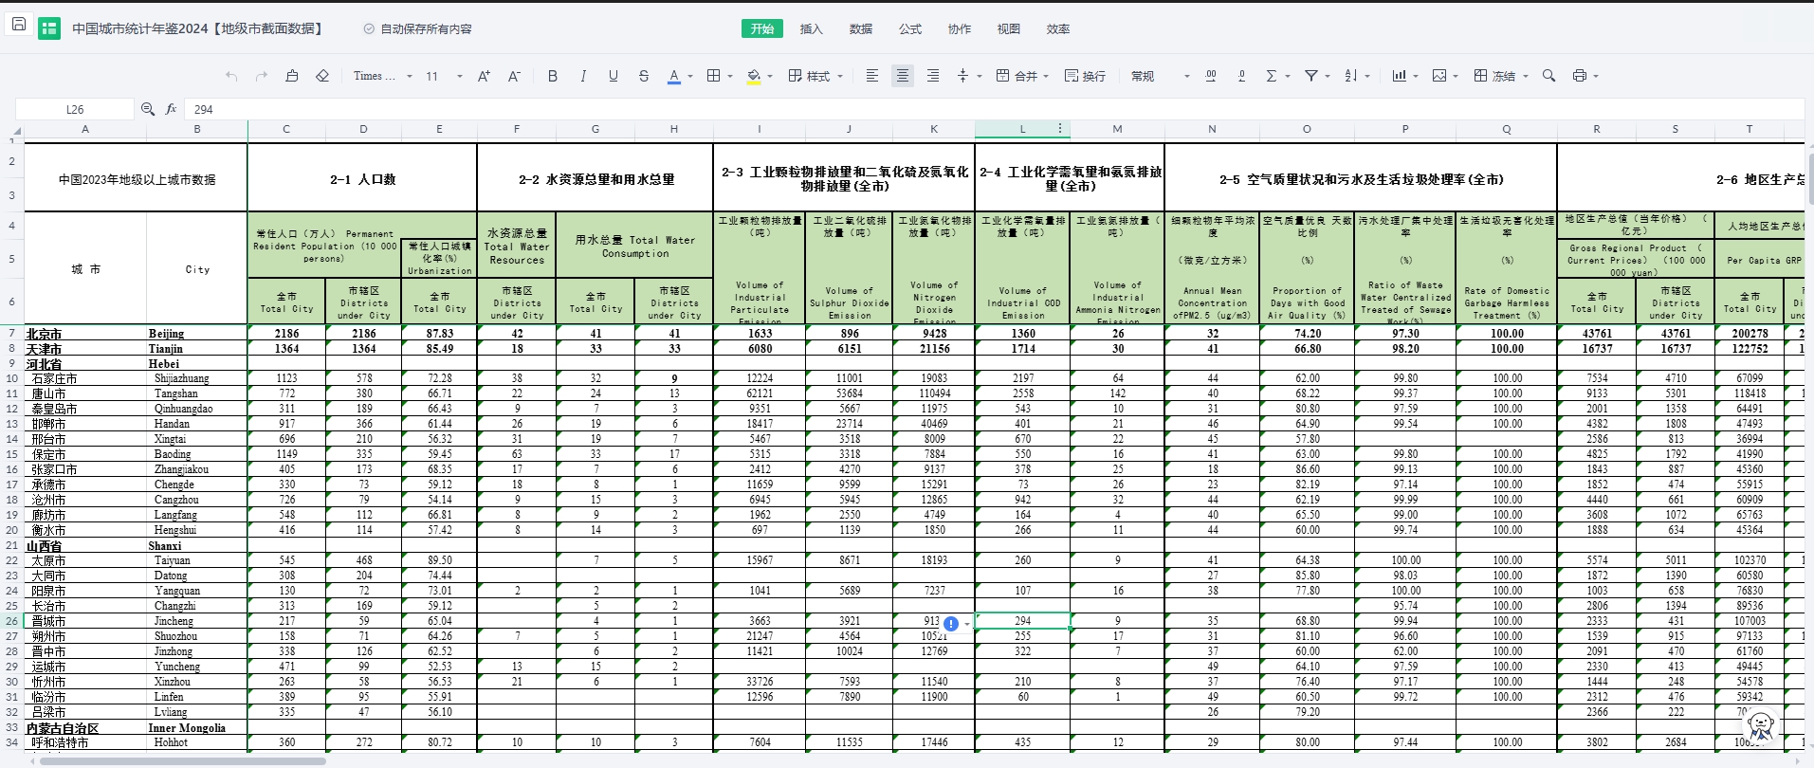Click the green spreadsheet app icon
This screenshot has height=768, width=1814.
[49, 28]
